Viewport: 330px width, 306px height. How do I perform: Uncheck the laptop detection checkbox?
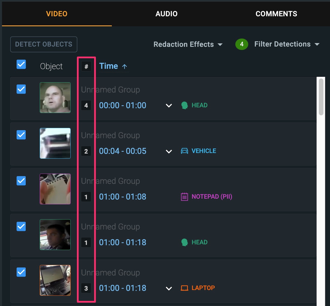(21, 272)
